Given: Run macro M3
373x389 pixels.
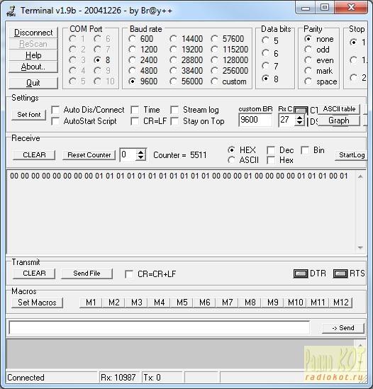Looking at the screenshot, I should 136,303.
